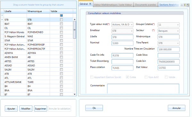Click the Libelle filter cell
Viewport: 192px width, 117px height.
15,16
